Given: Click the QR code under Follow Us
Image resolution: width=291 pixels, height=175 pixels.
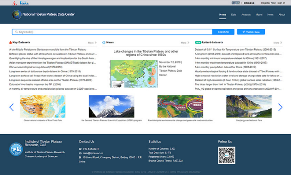Looking at the screenshot, I should pyautogui.click(x=226, y=155).
